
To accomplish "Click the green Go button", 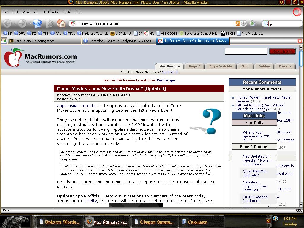I will click(254, 24).
